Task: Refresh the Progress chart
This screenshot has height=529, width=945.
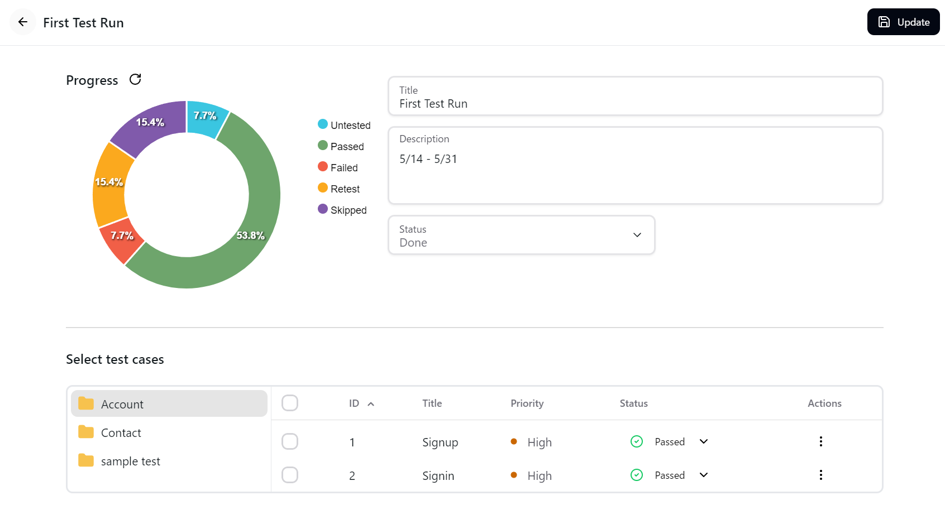Action: [135, 80]
